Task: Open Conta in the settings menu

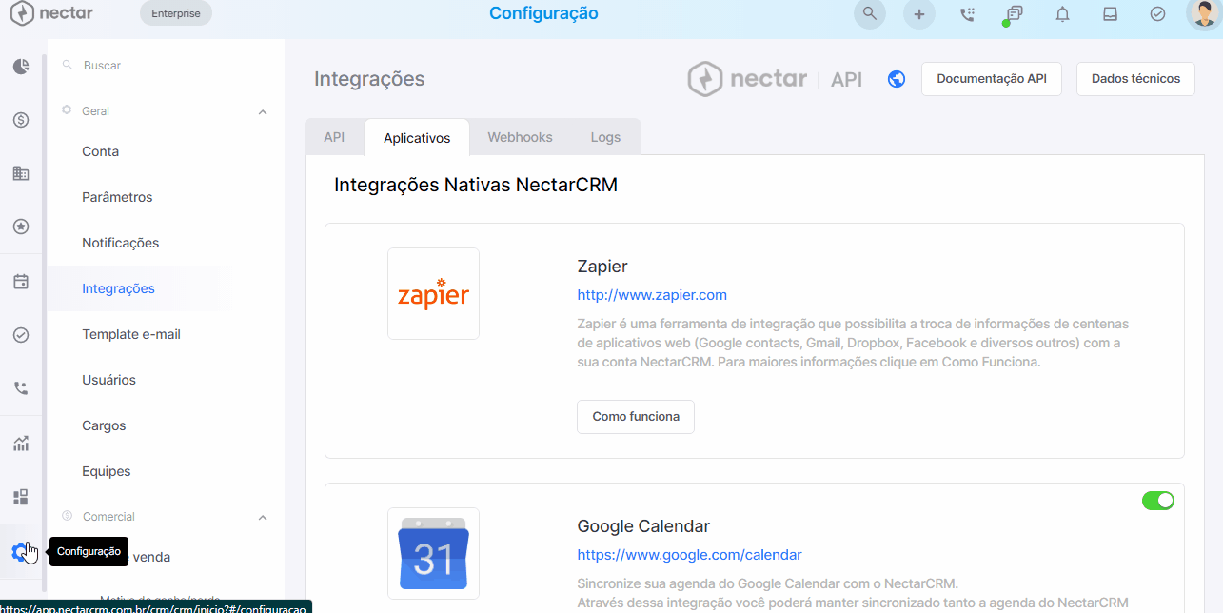Action: 101,151
